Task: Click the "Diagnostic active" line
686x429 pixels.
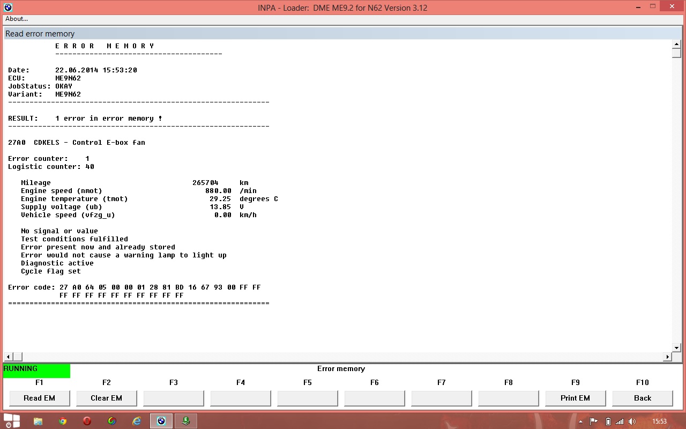Action: coord(57,263)
